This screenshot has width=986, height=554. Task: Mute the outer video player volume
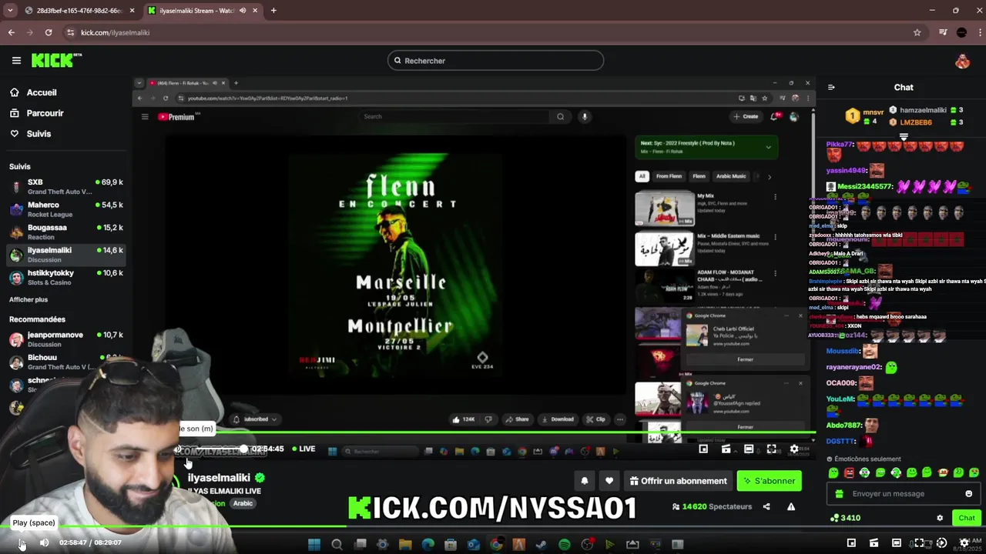coord(44,543)
